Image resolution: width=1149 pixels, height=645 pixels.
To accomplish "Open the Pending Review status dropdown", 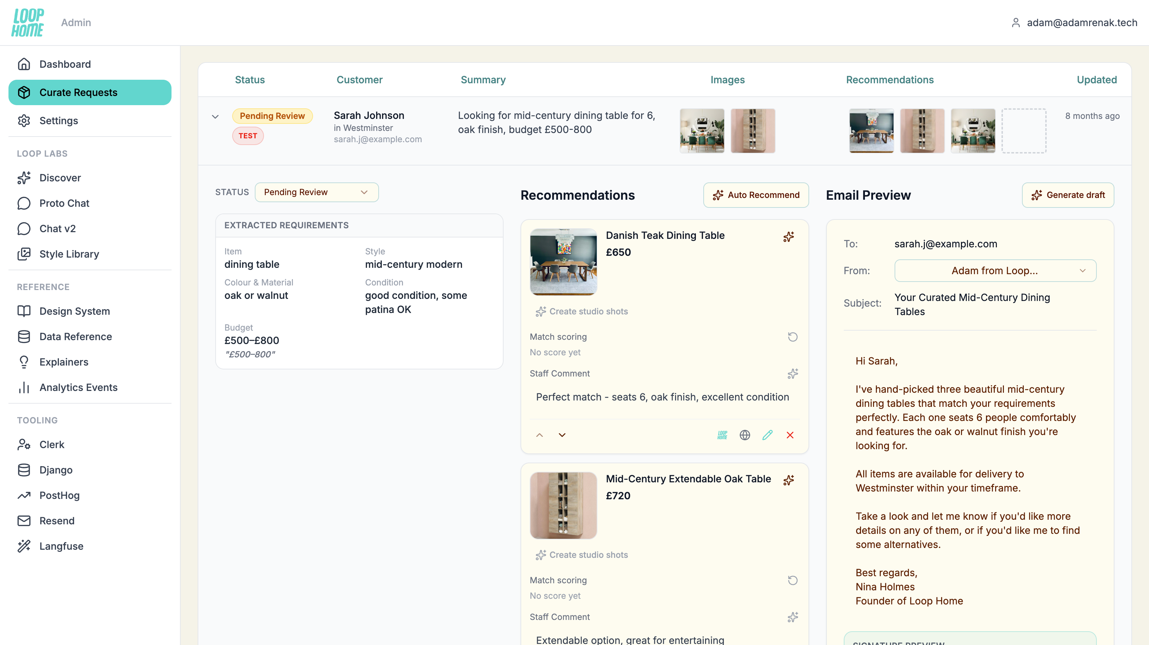I will coord(317,192).
